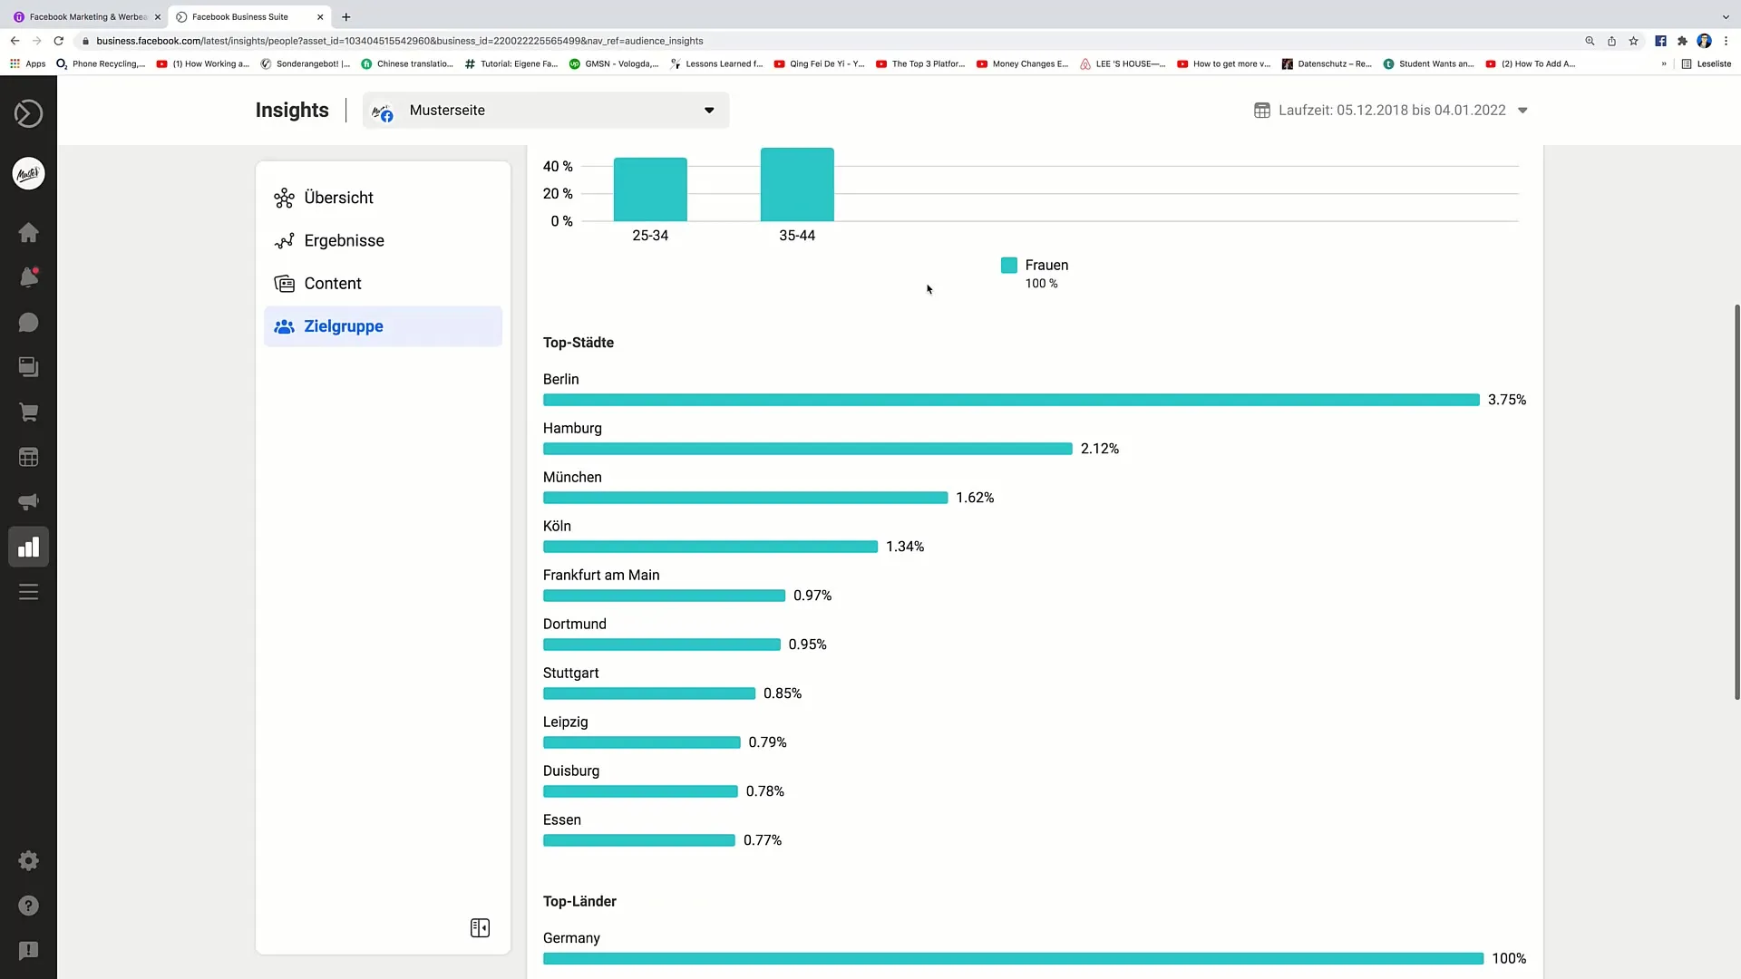Click the help/question mark icon in sidebar

click(27, 905)
